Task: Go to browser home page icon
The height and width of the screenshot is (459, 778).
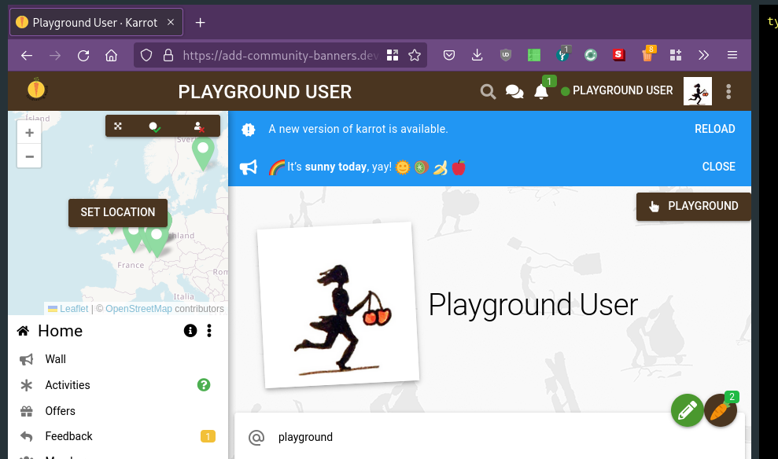Action: coord(111,56)
